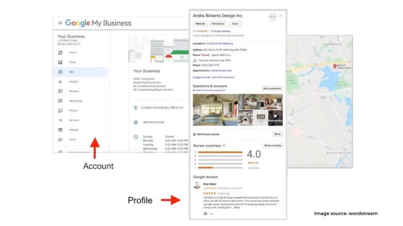403x226 pixels.
Task: Click the Reviews icon in the sidebar
Action: (60, 91)
